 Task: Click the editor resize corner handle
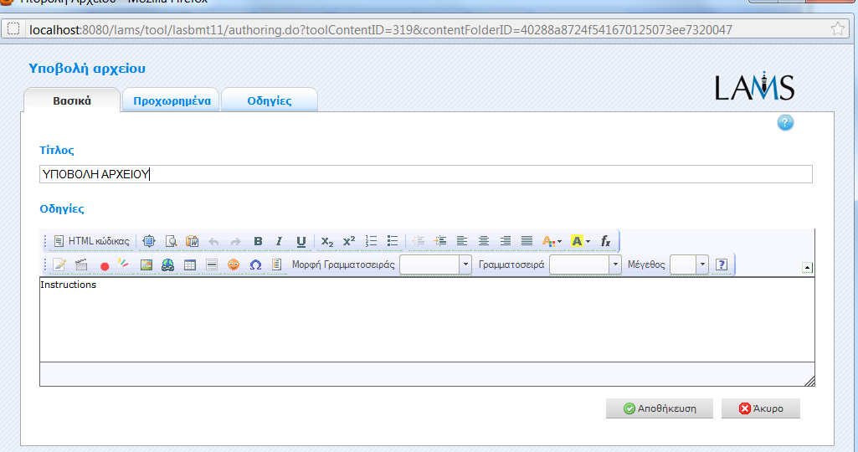point(809,382)
